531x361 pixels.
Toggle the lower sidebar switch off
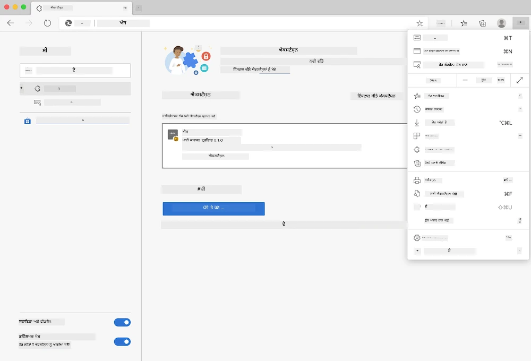pyautogui.click(x=122, y=342)
